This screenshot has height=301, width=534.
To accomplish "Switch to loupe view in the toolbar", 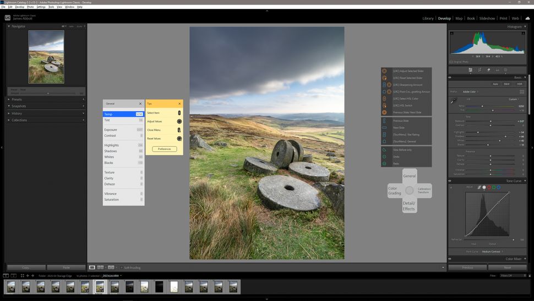I will point(92,267).
